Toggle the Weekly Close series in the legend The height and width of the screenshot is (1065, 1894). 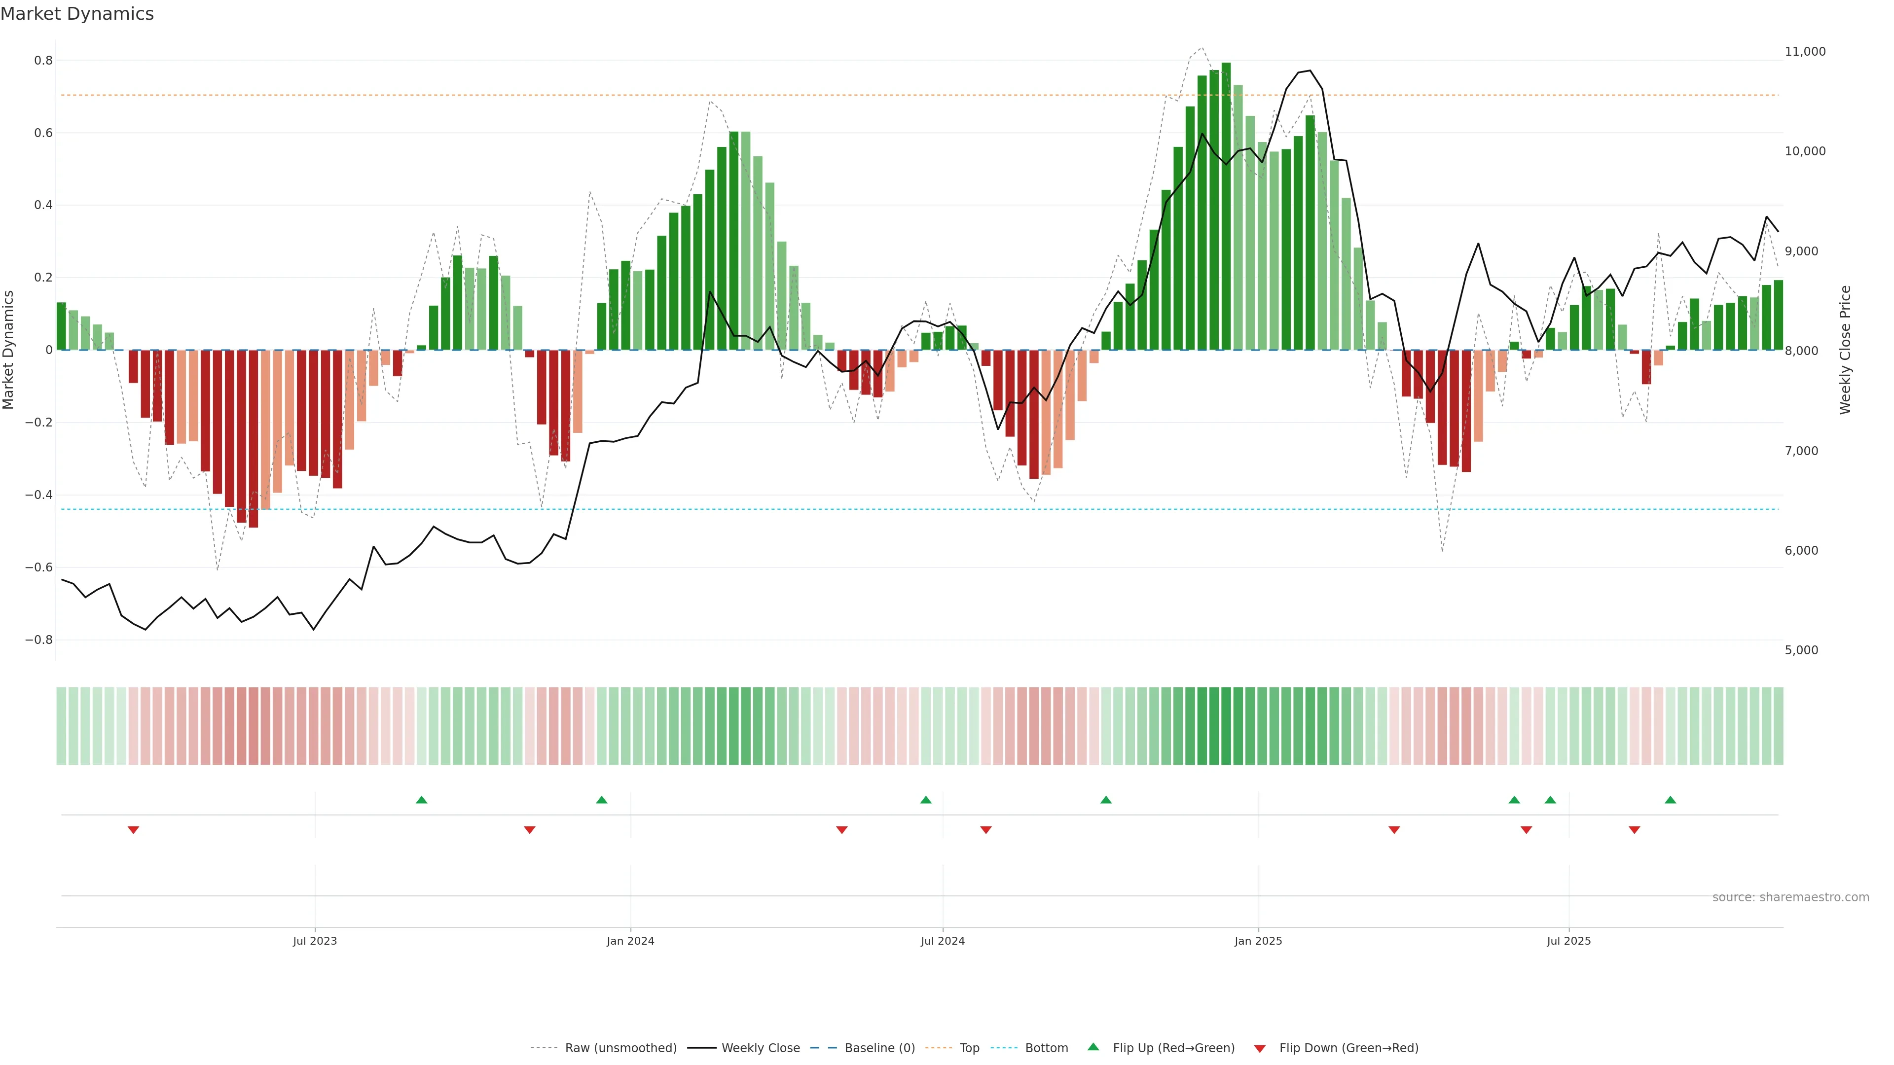coord(760,1048)
